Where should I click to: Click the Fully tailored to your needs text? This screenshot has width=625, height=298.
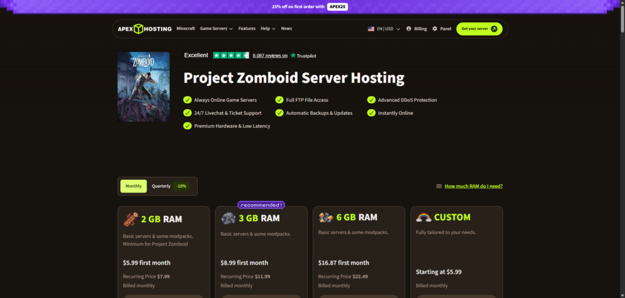tap(446, 232)
